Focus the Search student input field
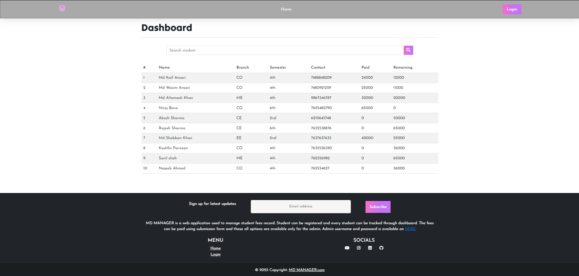The height and width of the screenshot is (276, 579). [x=285, y=50]
